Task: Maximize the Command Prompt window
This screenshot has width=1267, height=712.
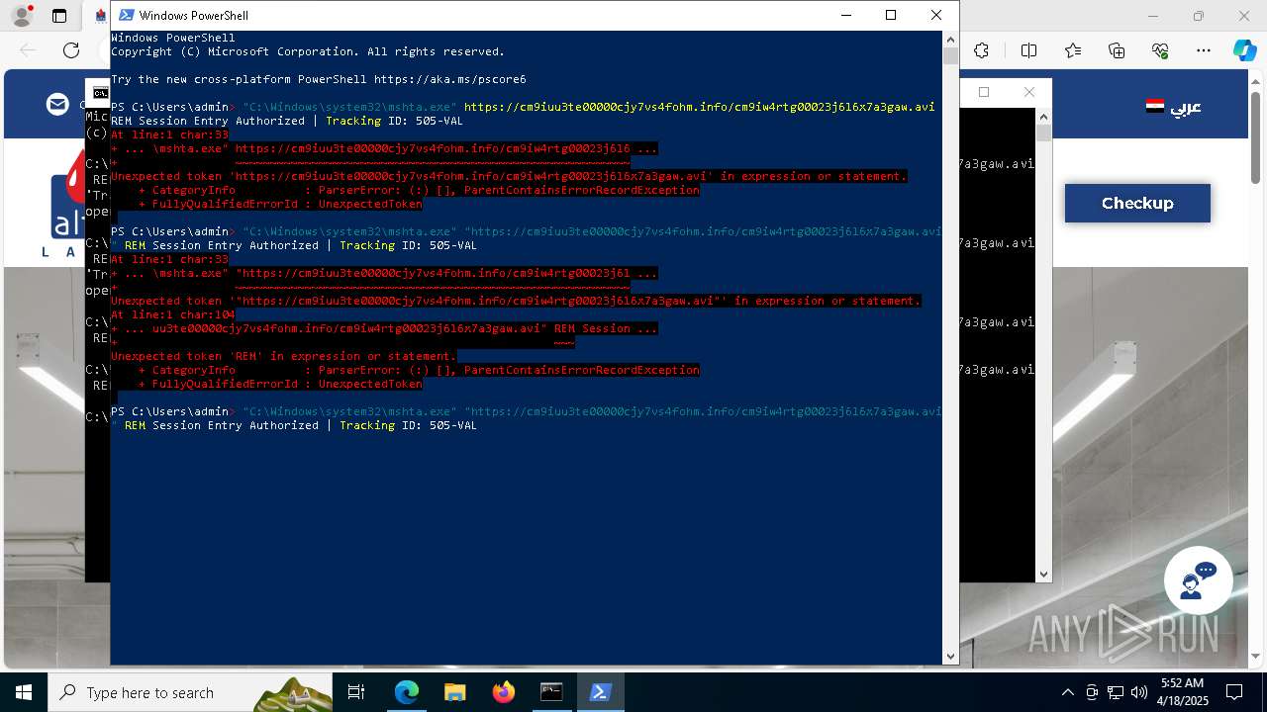Action: pyautogui.click(x=984, y=92)
